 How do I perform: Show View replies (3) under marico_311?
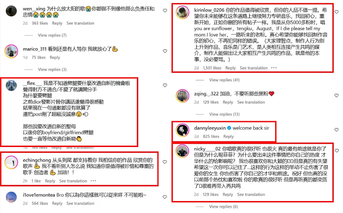(x=52, y=69)
